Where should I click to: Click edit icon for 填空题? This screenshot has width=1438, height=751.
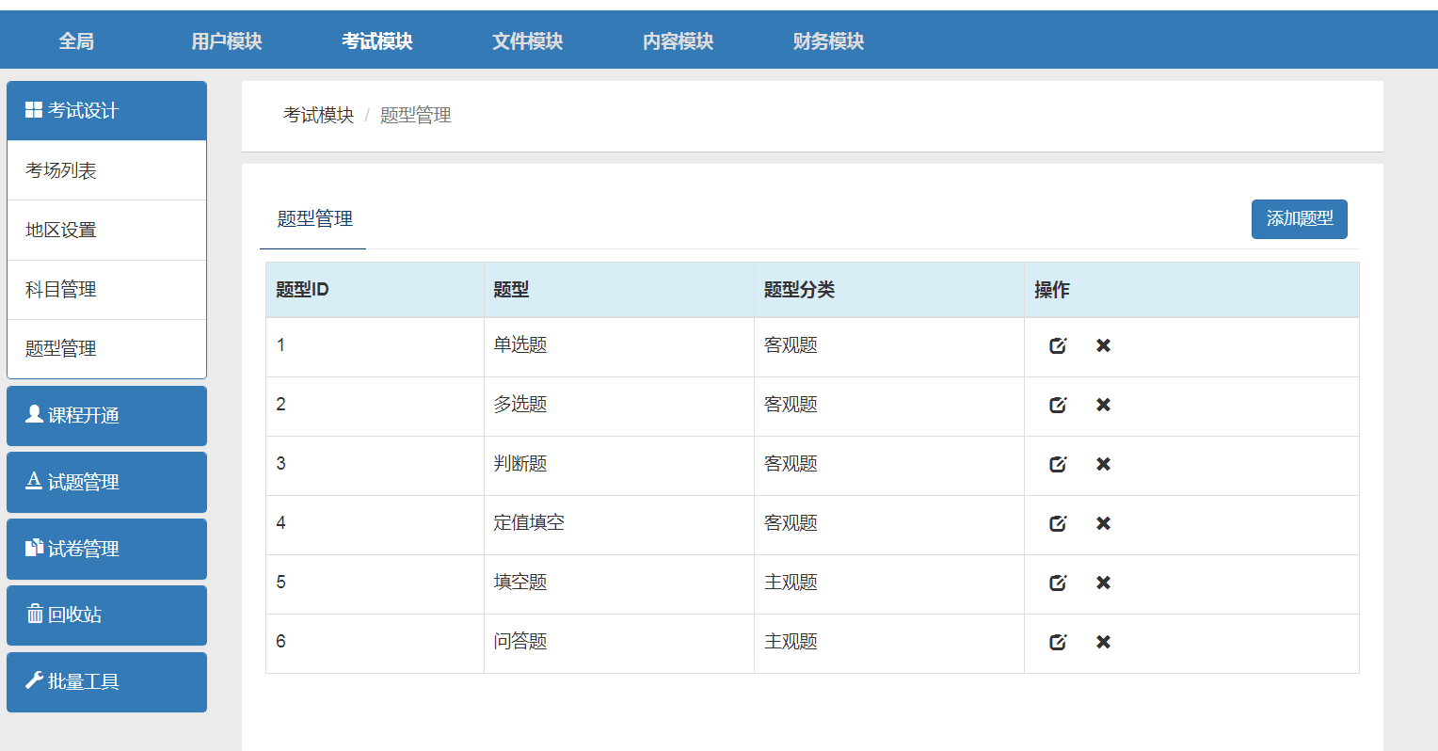(x=1058, y=583)
